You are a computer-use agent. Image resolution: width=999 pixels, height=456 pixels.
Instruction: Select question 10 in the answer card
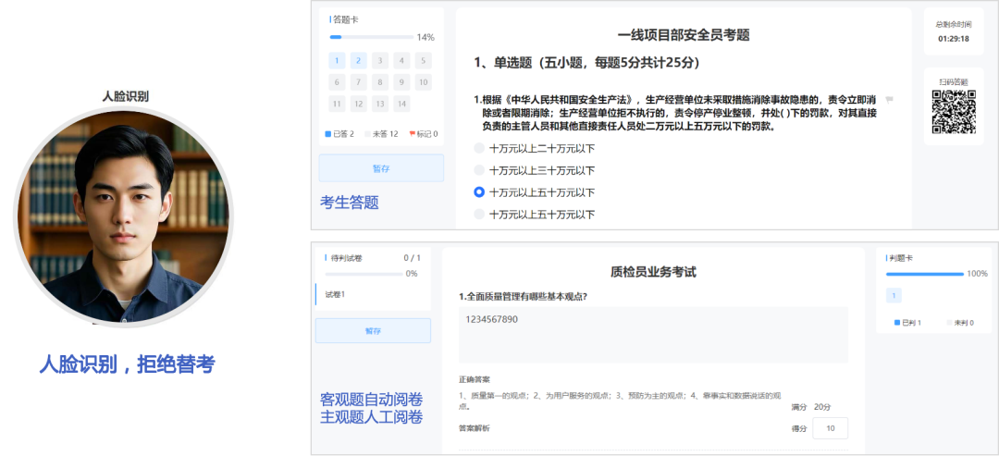tap(423, 82)
